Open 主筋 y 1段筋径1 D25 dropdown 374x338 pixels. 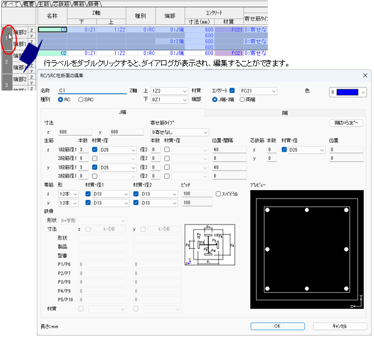click(x=118, y=168)
